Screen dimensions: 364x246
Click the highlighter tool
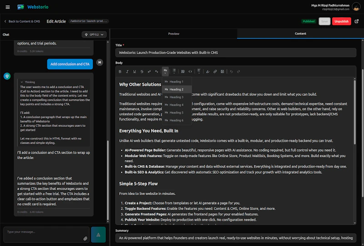point(208,71)
